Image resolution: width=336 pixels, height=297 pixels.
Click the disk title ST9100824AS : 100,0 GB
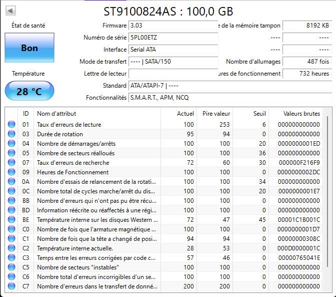coord(168,12)
